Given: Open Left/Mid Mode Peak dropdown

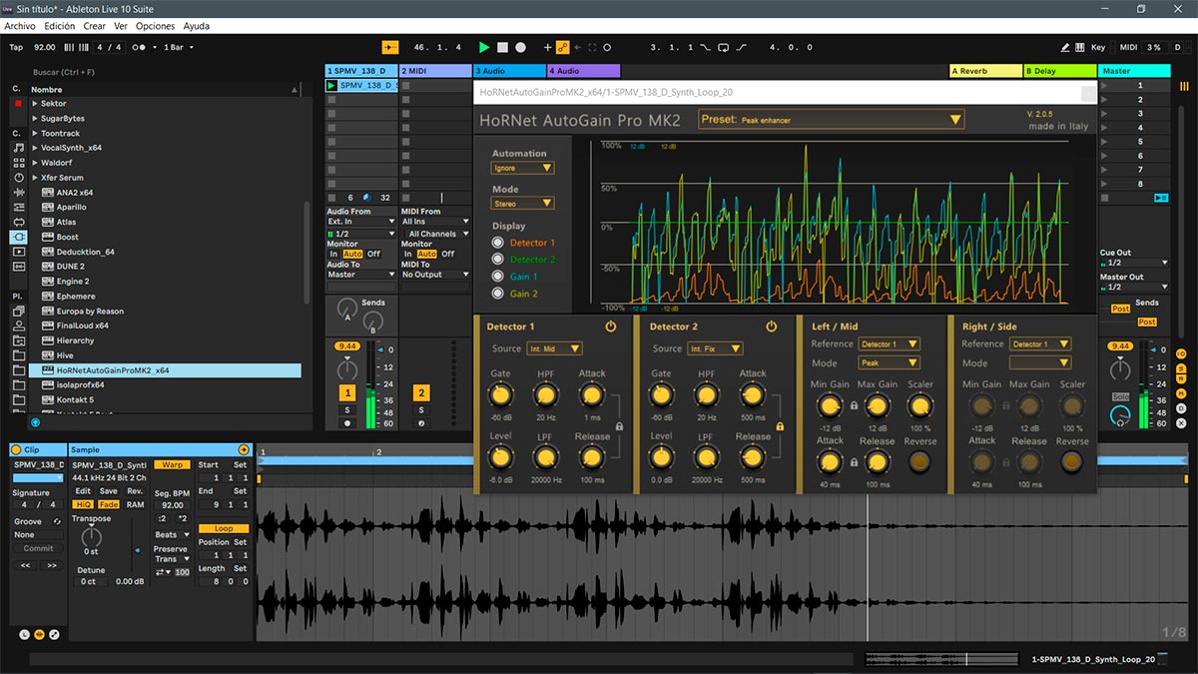Looking at the screenshot, I should pos(889,363).
